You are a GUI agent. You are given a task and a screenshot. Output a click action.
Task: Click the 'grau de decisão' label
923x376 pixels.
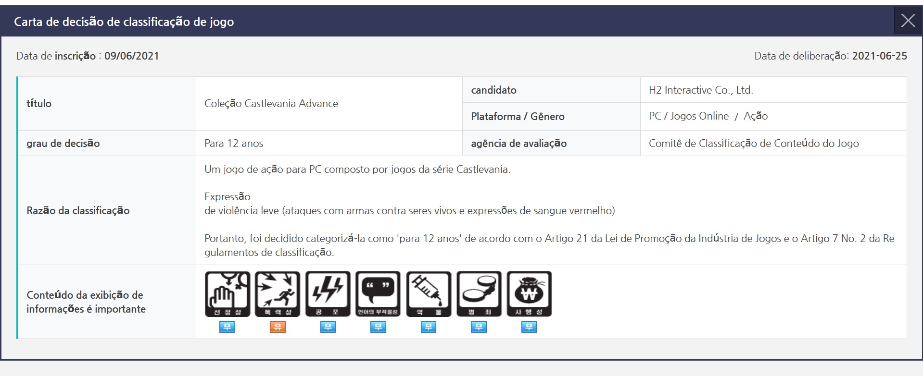[63, 143]
